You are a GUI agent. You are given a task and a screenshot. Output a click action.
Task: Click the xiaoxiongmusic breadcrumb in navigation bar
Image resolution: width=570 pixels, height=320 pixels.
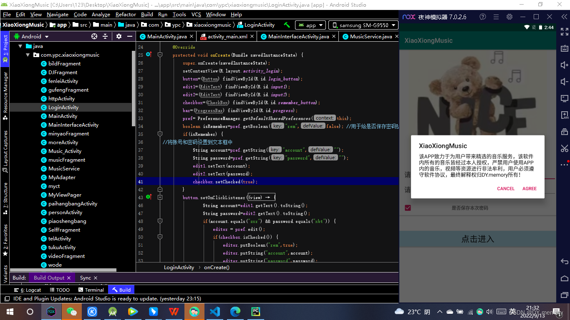click(x=212, y=25)
